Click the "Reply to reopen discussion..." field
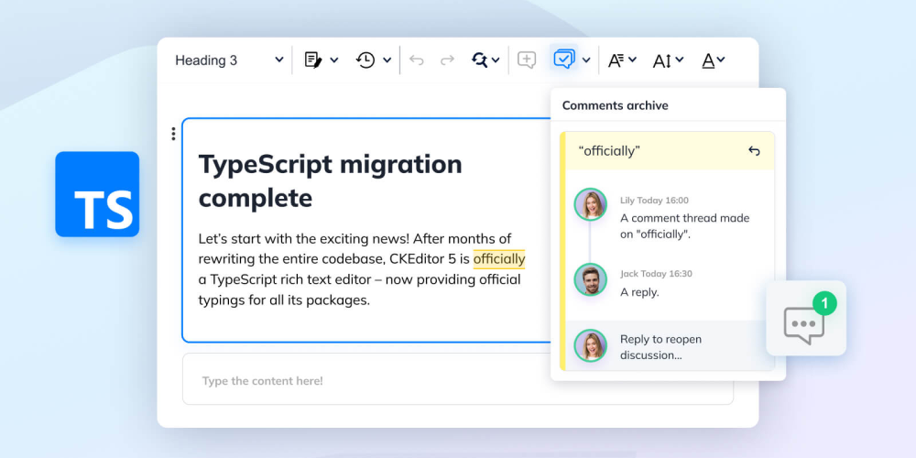Viewport: 916px width, 458px height. tap(671, 346)
